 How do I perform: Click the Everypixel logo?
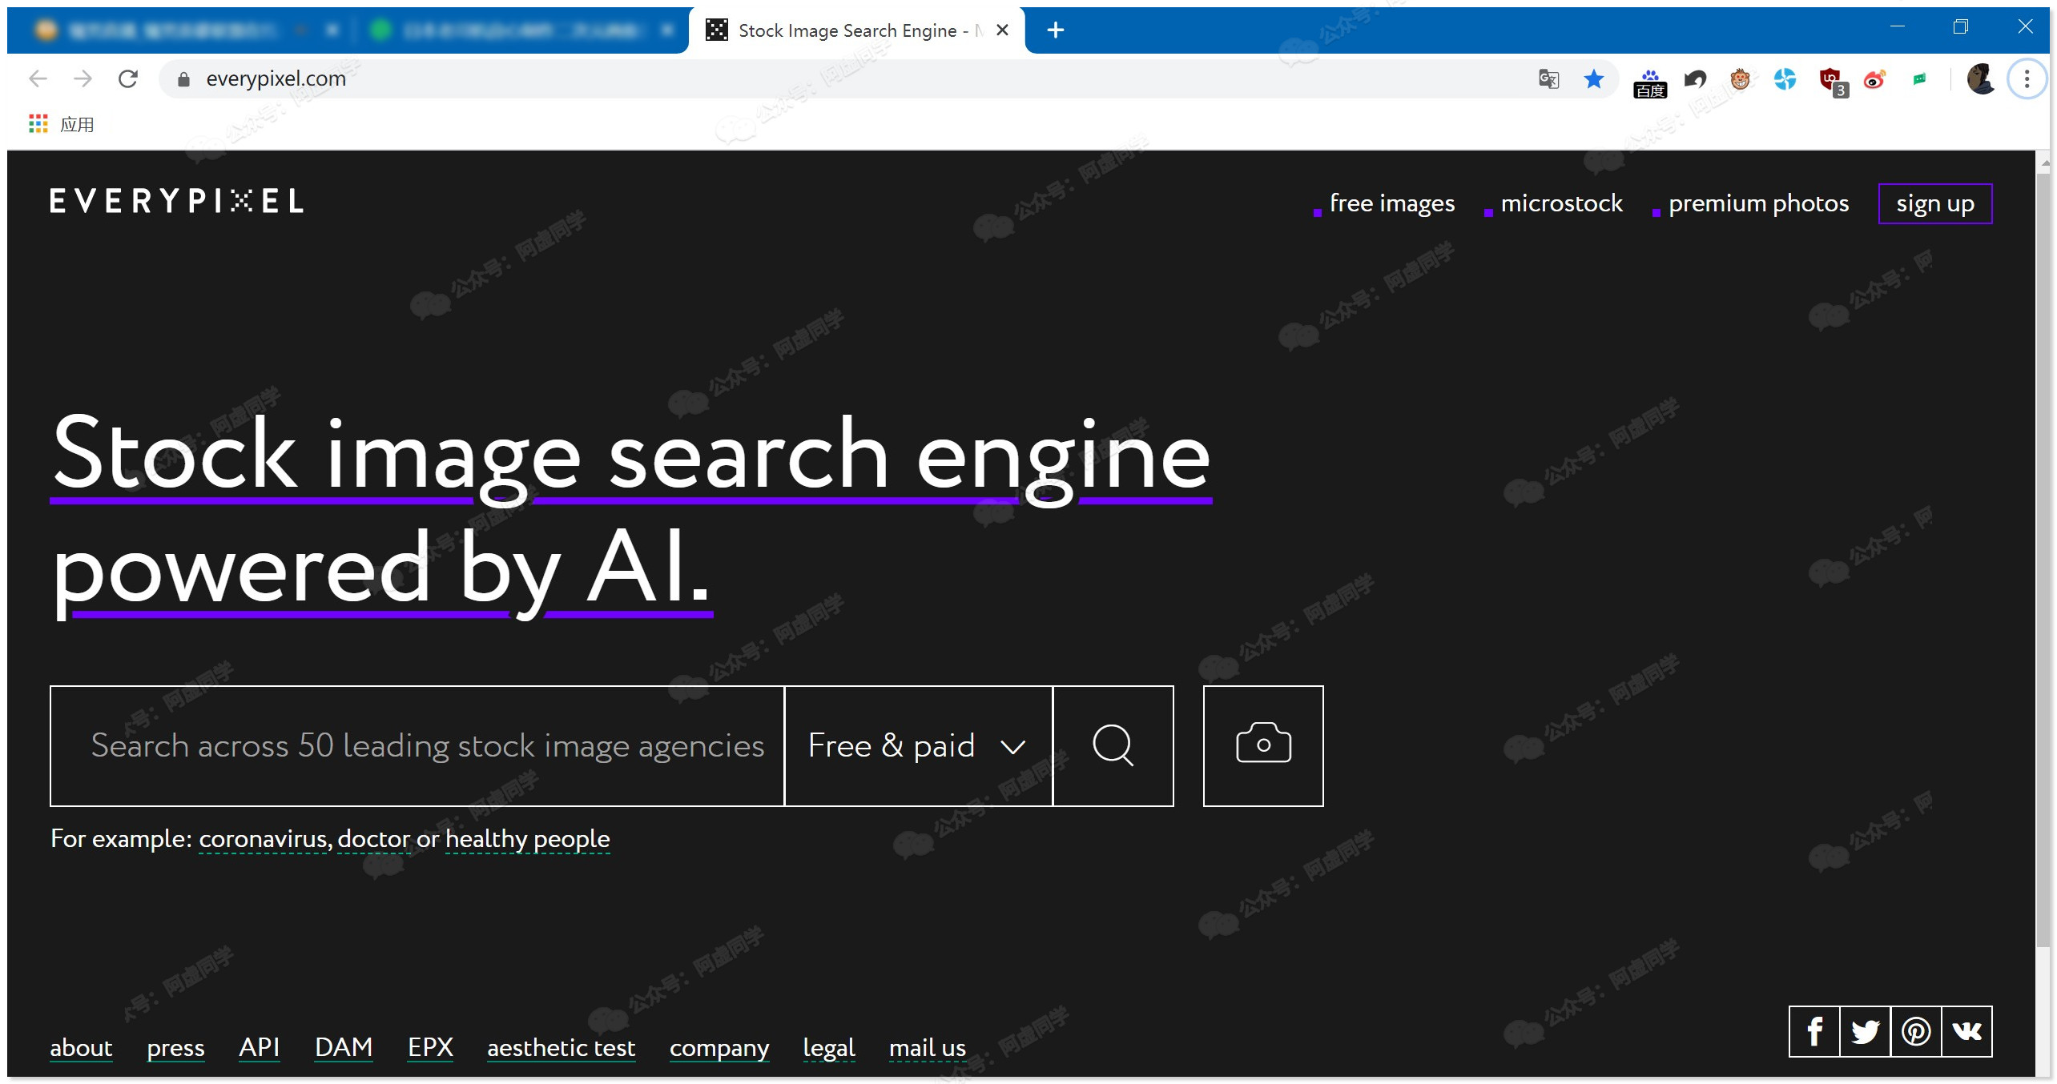pyautogui.click(x=176, y=201)
